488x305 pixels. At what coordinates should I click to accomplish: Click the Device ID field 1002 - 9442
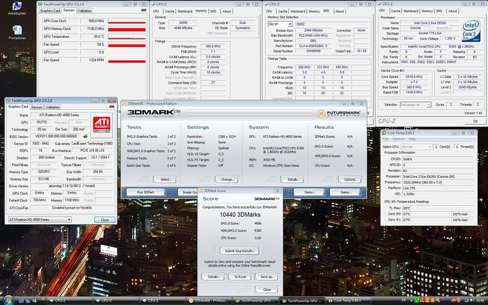point(41,143)
